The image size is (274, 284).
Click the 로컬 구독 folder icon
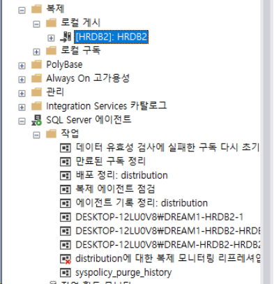click(51, 50)
